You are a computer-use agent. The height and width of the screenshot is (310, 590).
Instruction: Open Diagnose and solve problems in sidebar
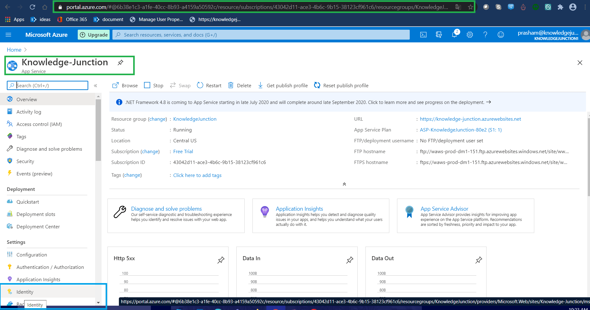(x=48, y=149)
